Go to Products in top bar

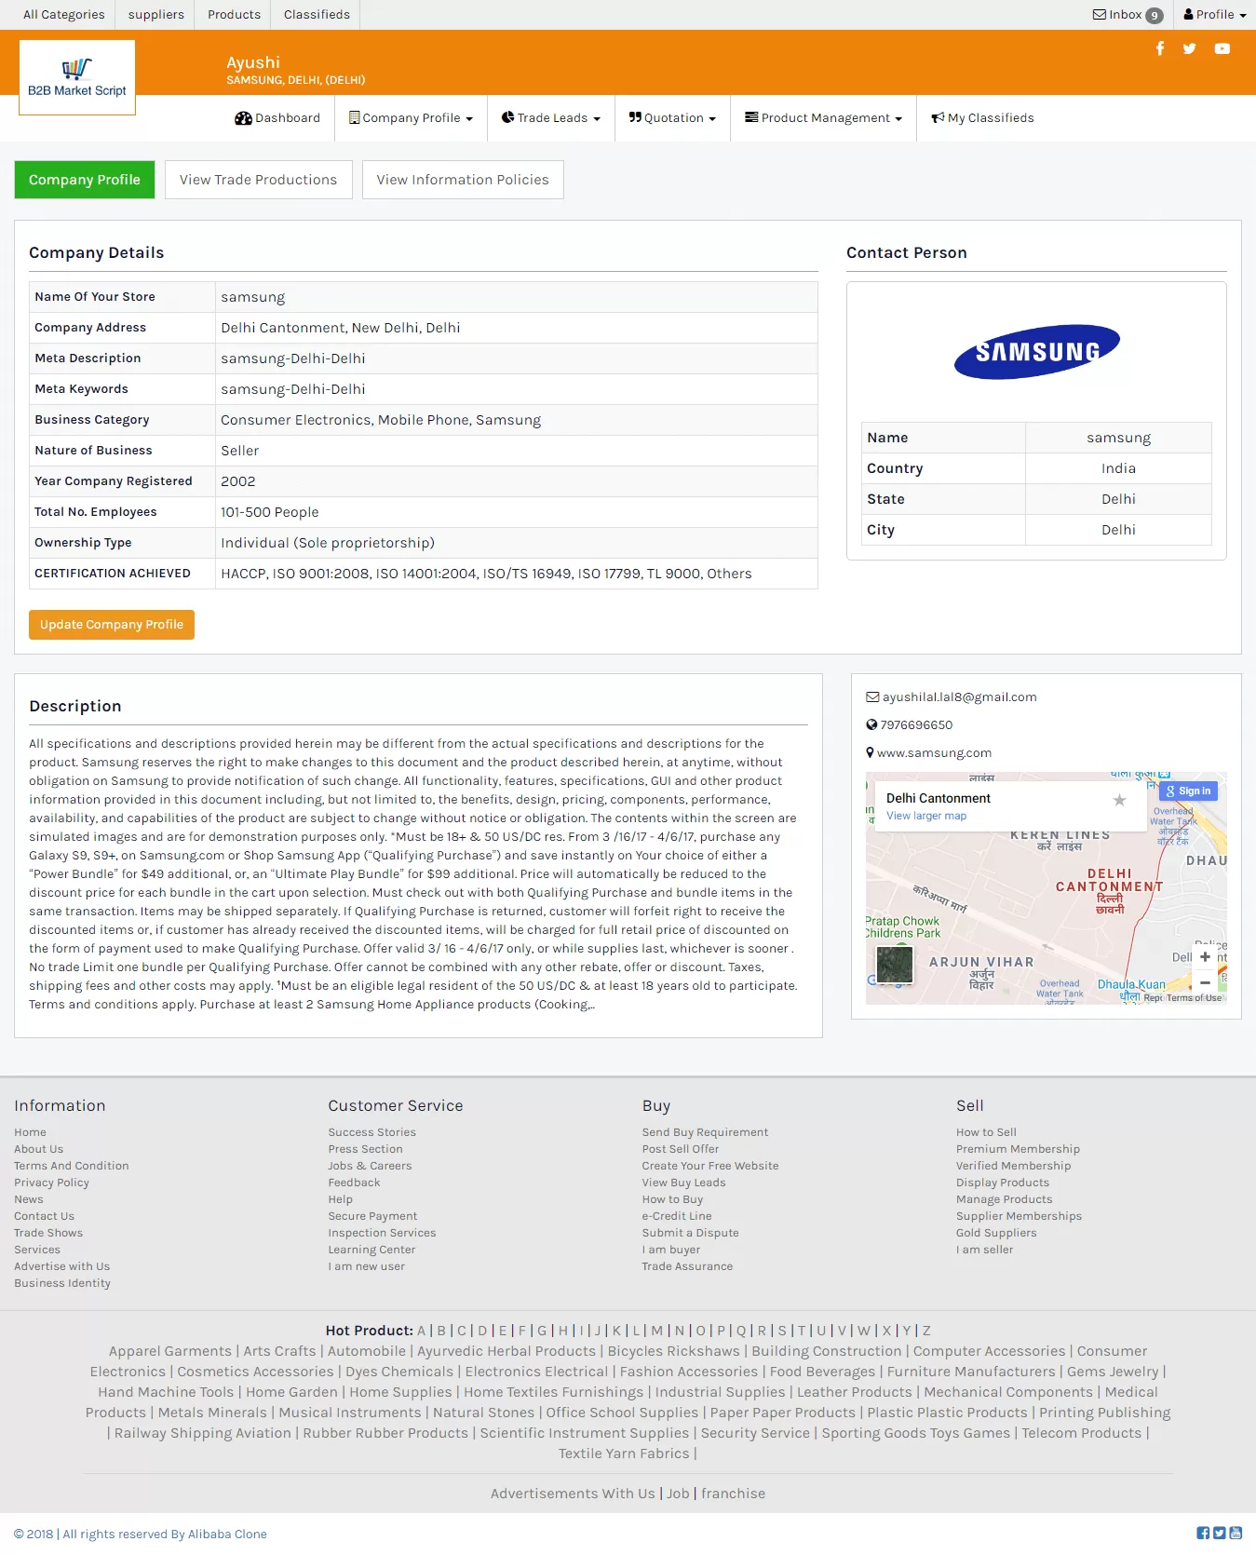pos(234,14)
